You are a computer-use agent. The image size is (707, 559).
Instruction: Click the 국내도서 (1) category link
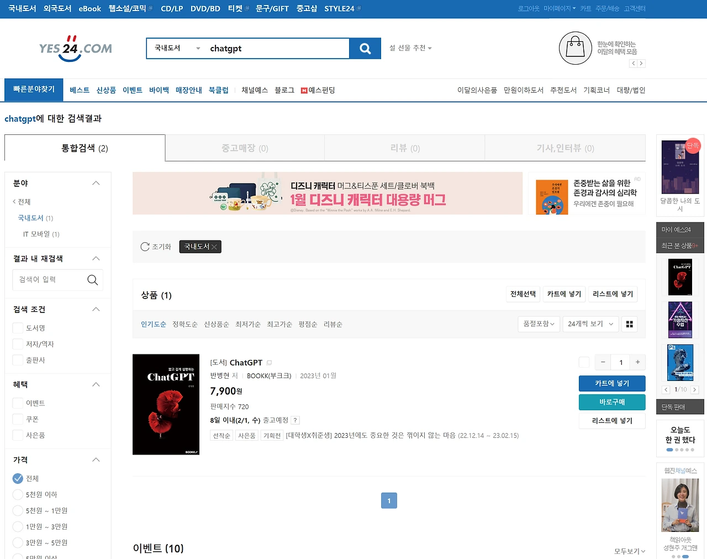(35, 218)
